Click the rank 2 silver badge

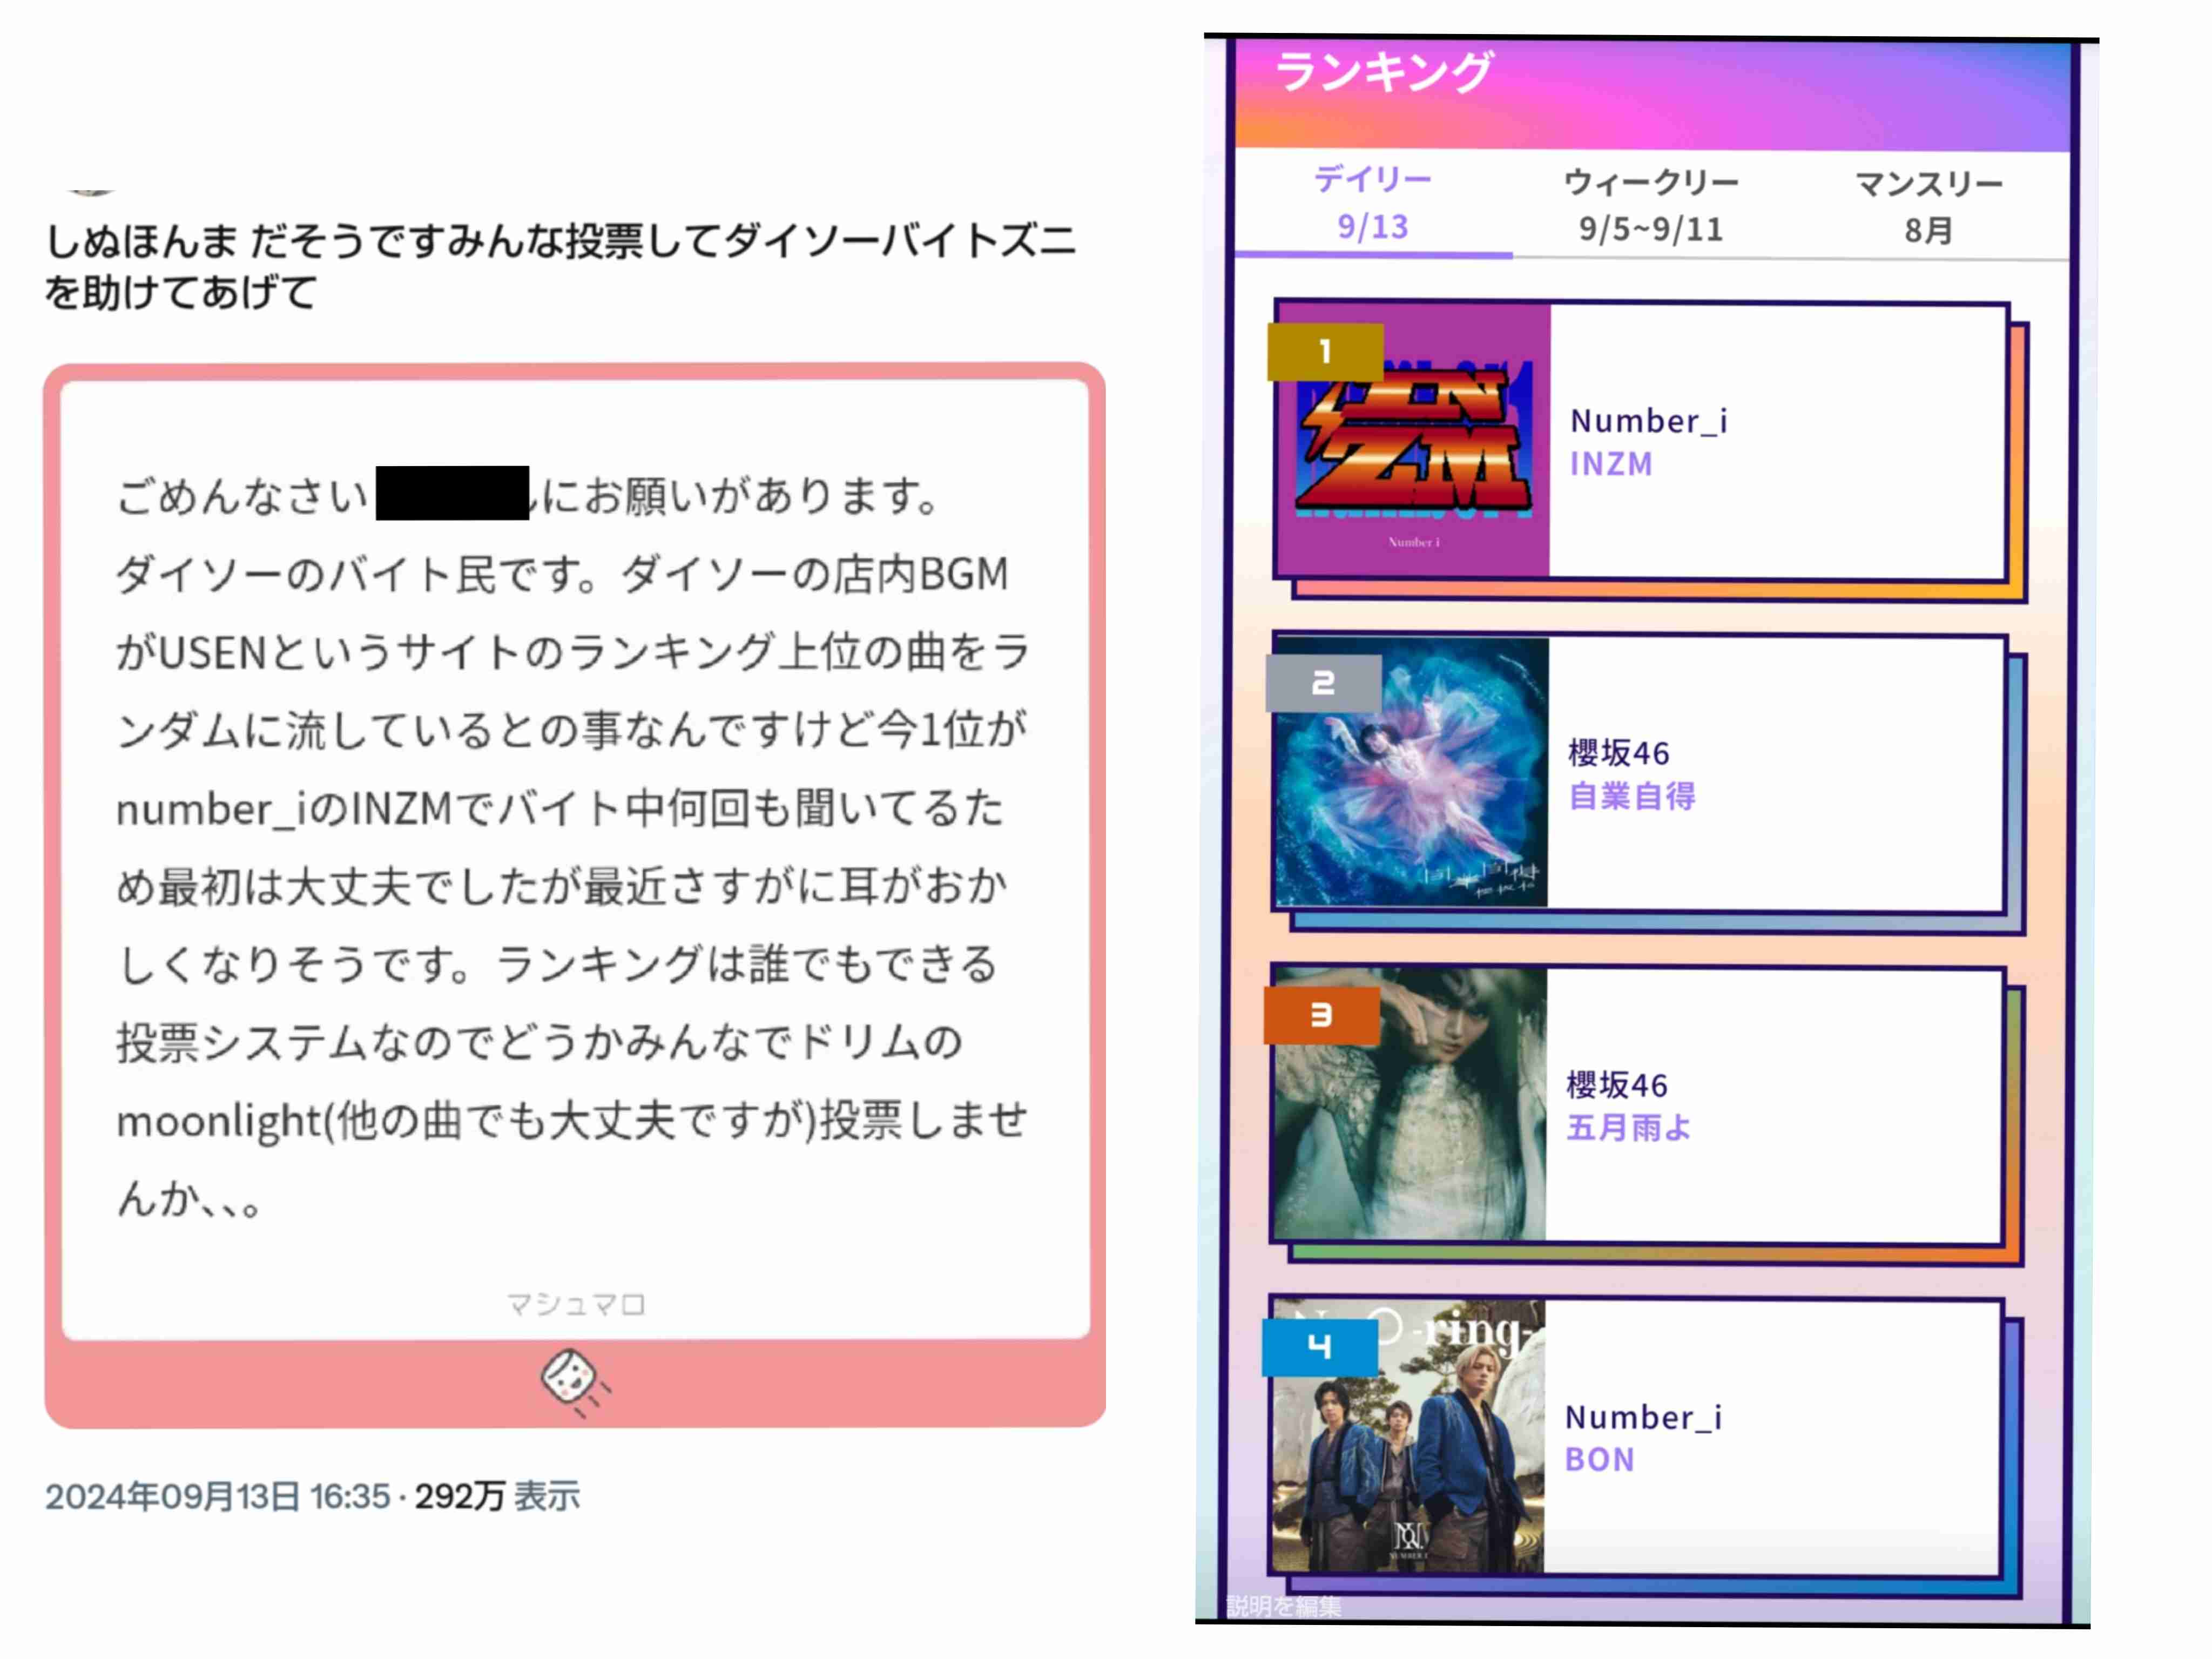coord(1323,683)
